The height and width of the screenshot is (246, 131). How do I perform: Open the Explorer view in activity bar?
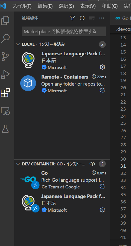[x=5, y=21]
